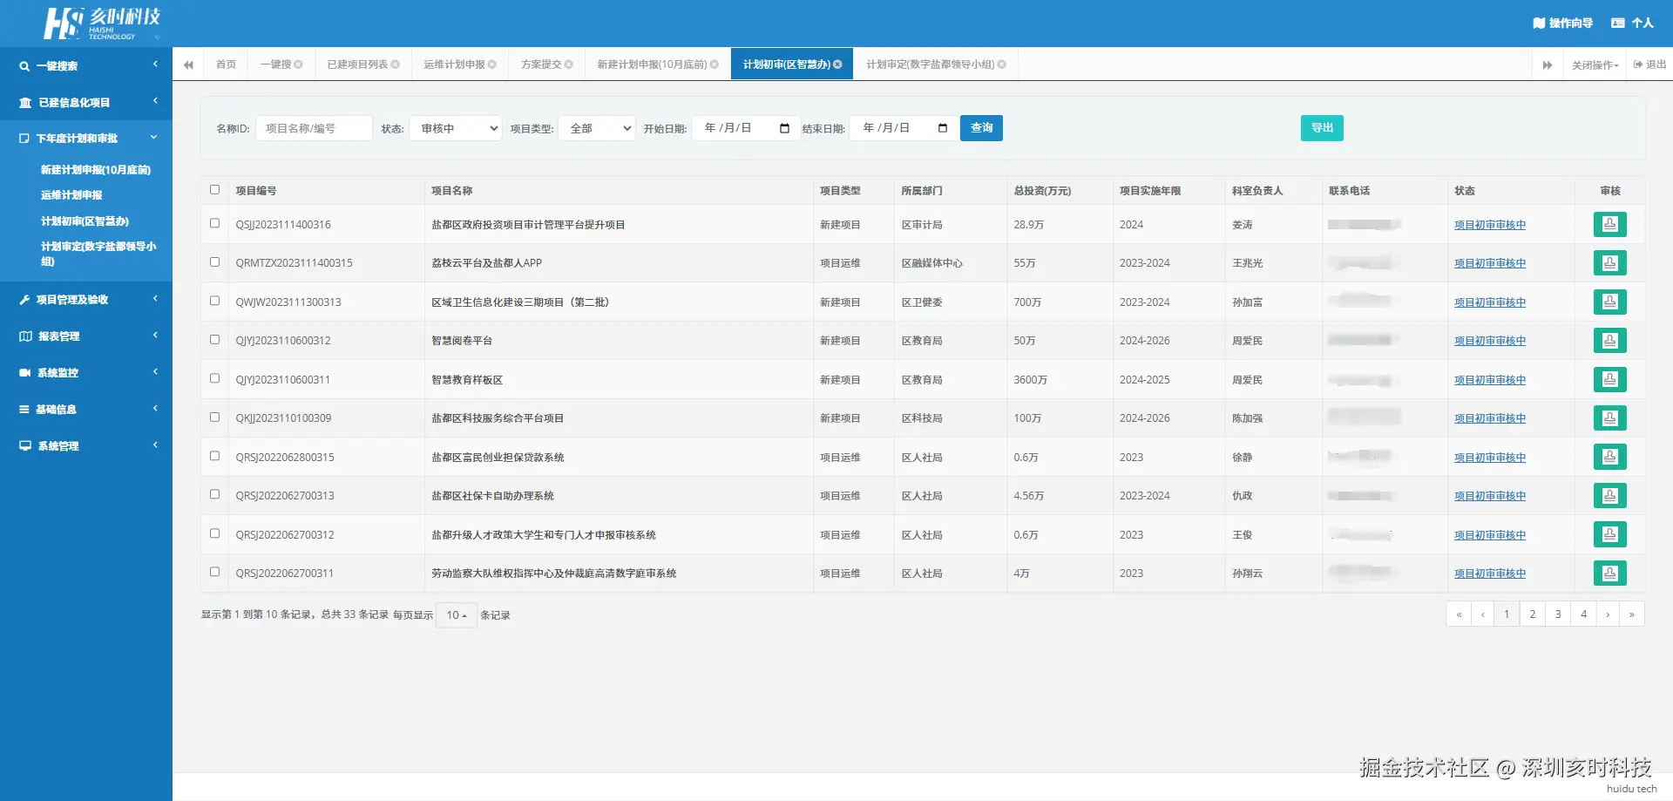This screenshot has height=801, width=1673.
Task: Open 个人 profile menu in header
Action: [x=1632, y=24]
